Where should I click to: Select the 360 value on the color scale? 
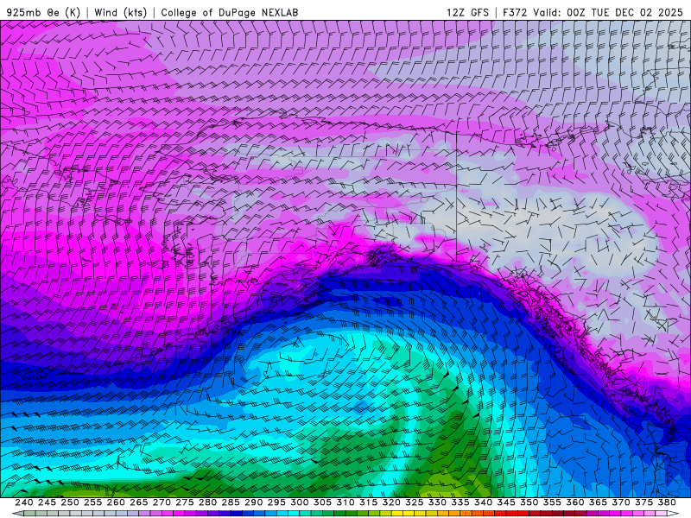[574, 502]
